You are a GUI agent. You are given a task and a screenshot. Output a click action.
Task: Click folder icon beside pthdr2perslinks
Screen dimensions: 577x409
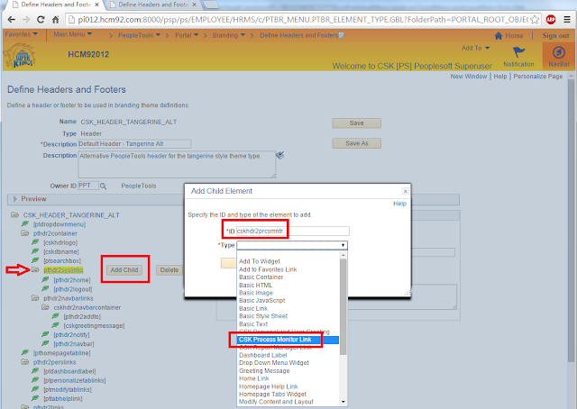tap(25, 362)
